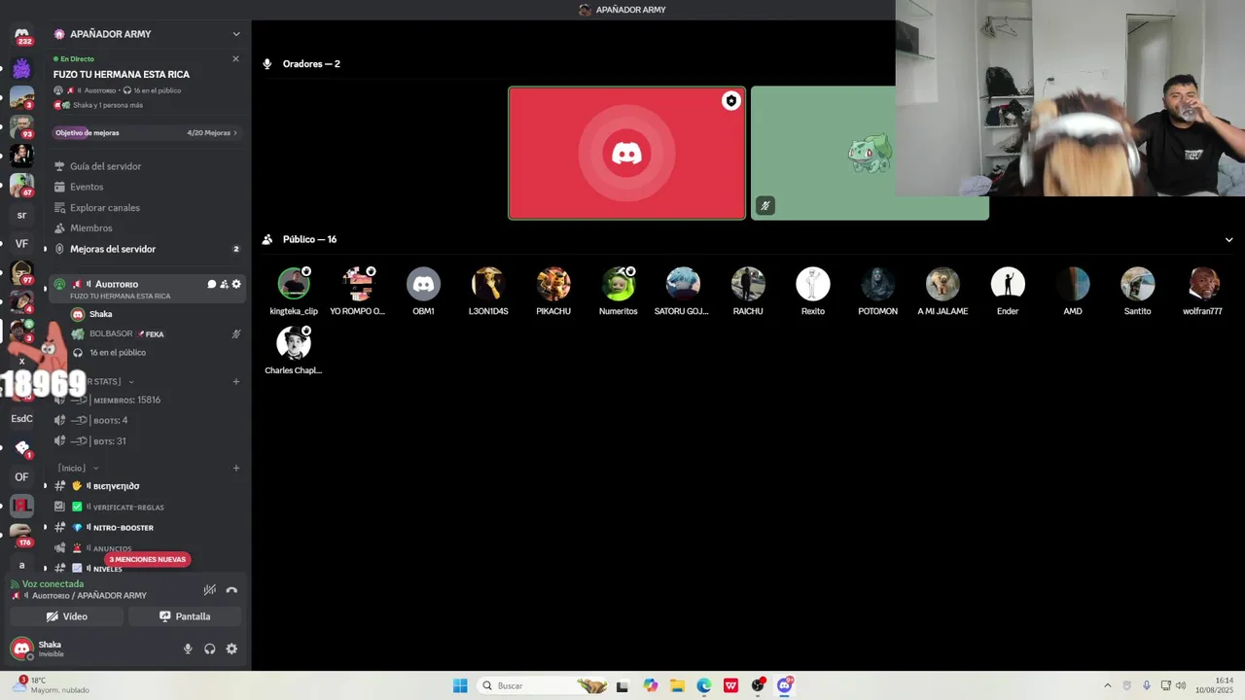Select audience member kingteka_clip
Viewport: 1245px width, 700px height.
(294, 292)
